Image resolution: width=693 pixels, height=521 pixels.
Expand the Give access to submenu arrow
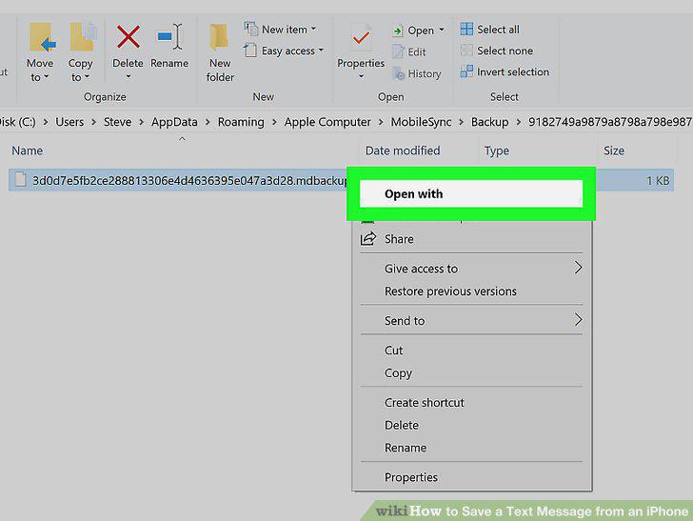click(578, 268)
